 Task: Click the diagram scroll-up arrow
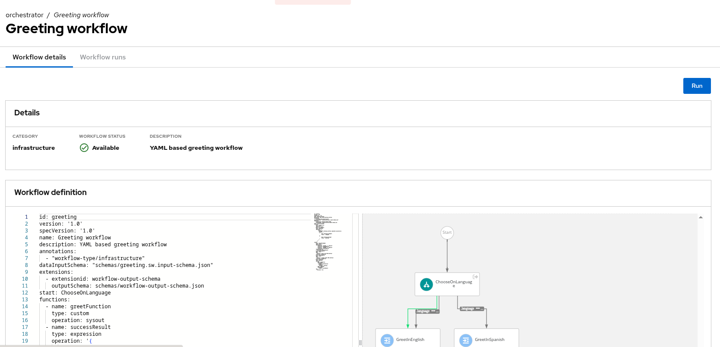pos(701,217)
